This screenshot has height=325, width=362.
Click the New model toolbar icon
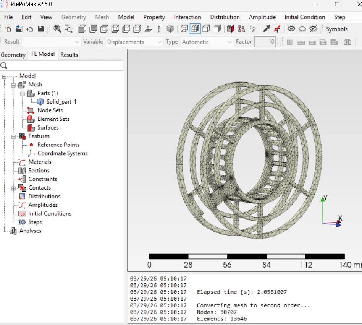point(8,29)
